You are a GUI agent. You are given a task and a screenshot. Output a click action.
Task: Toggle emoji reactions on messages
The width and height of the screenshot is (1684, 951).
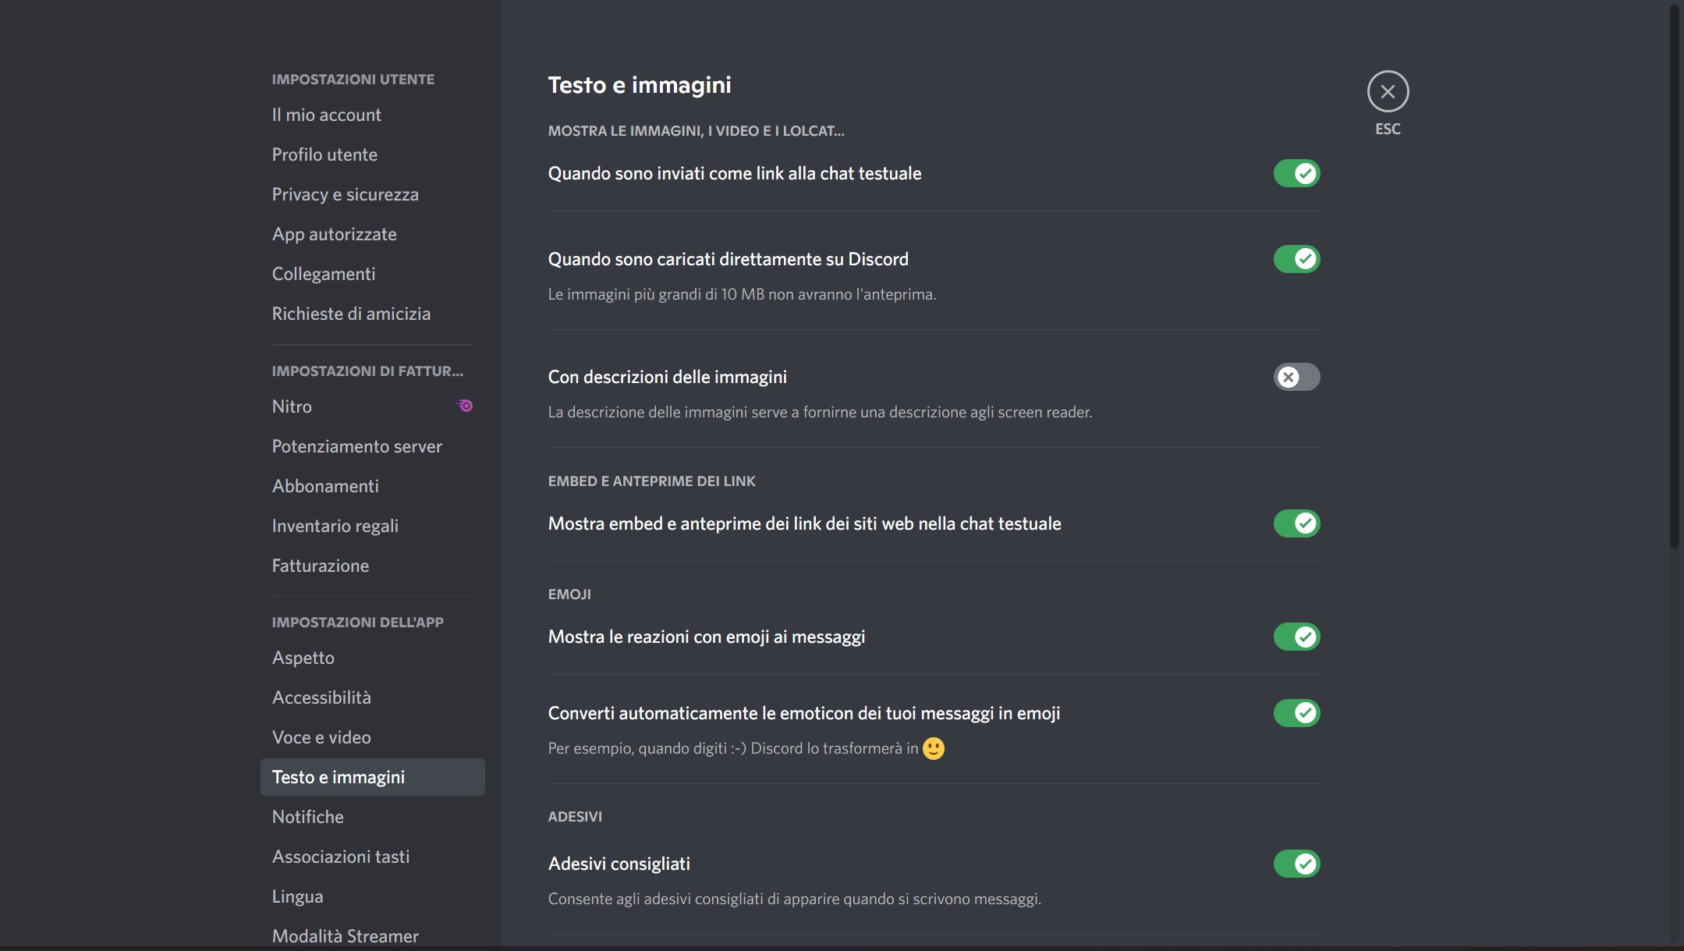1296,637
